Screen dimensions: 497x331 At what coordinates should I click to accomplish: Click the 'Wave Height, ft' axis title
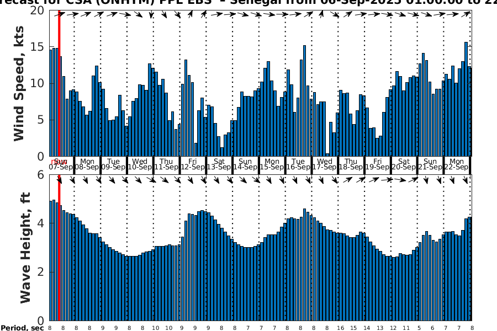[x=25, y=248]
